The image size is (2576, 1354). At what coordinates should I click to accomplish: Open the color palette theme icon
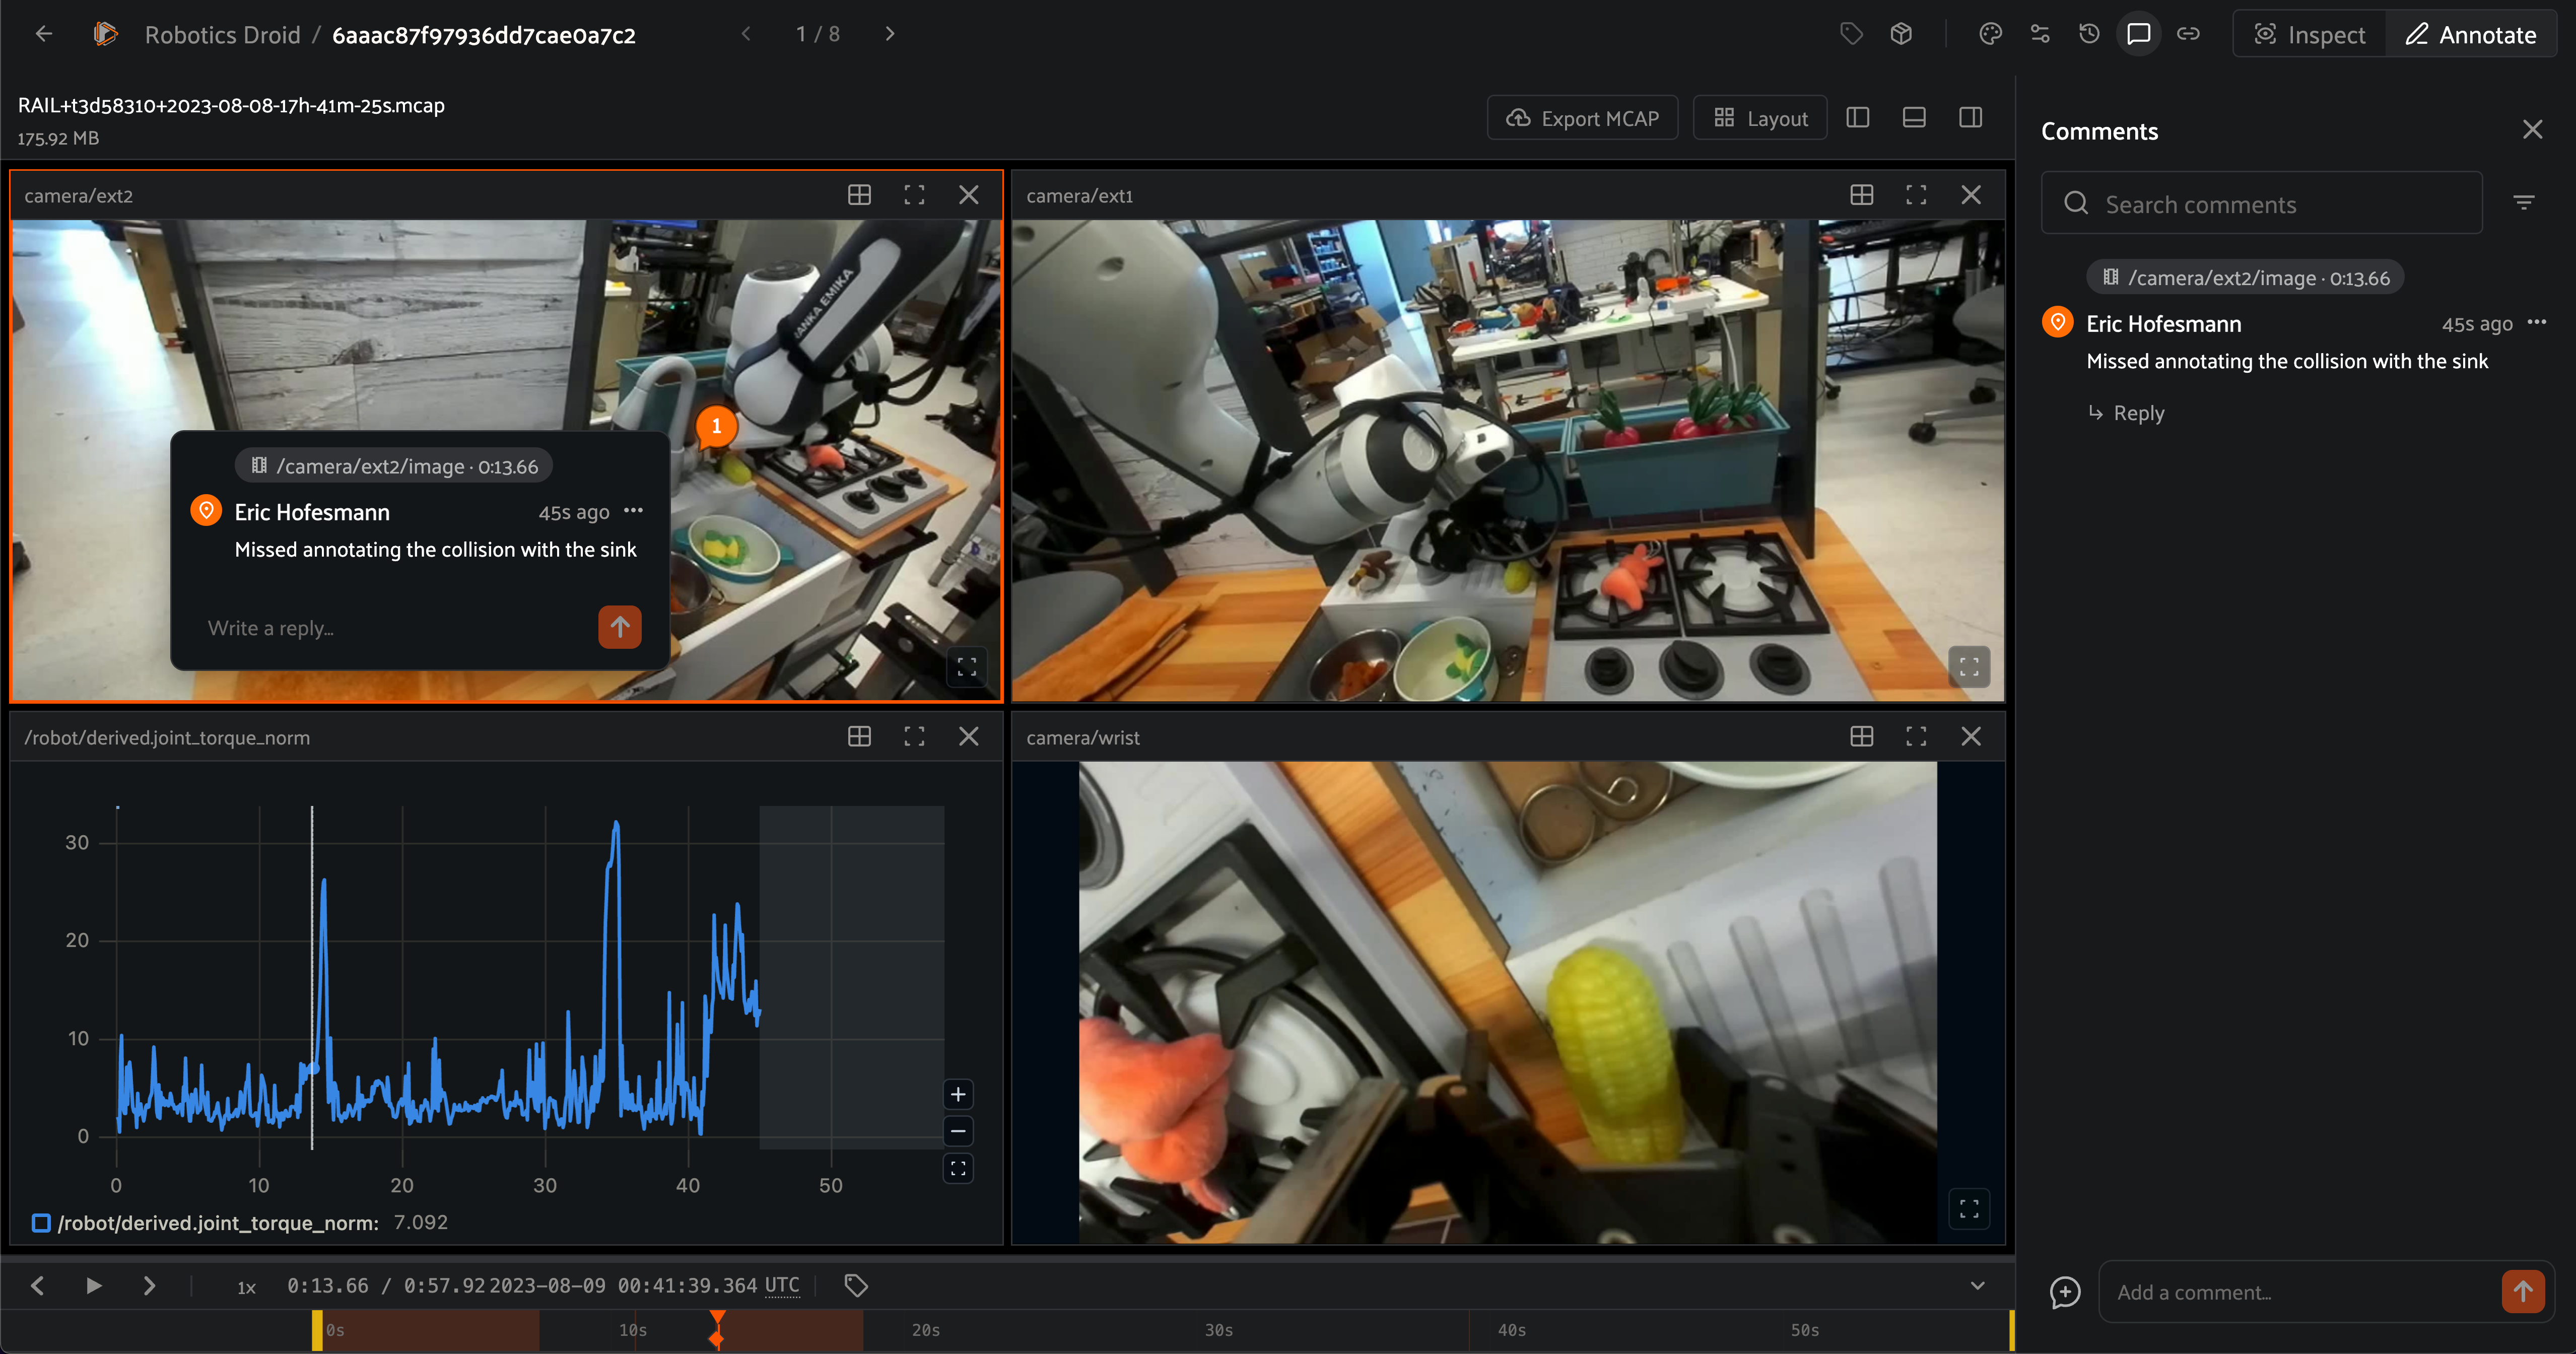point(1990,34)
